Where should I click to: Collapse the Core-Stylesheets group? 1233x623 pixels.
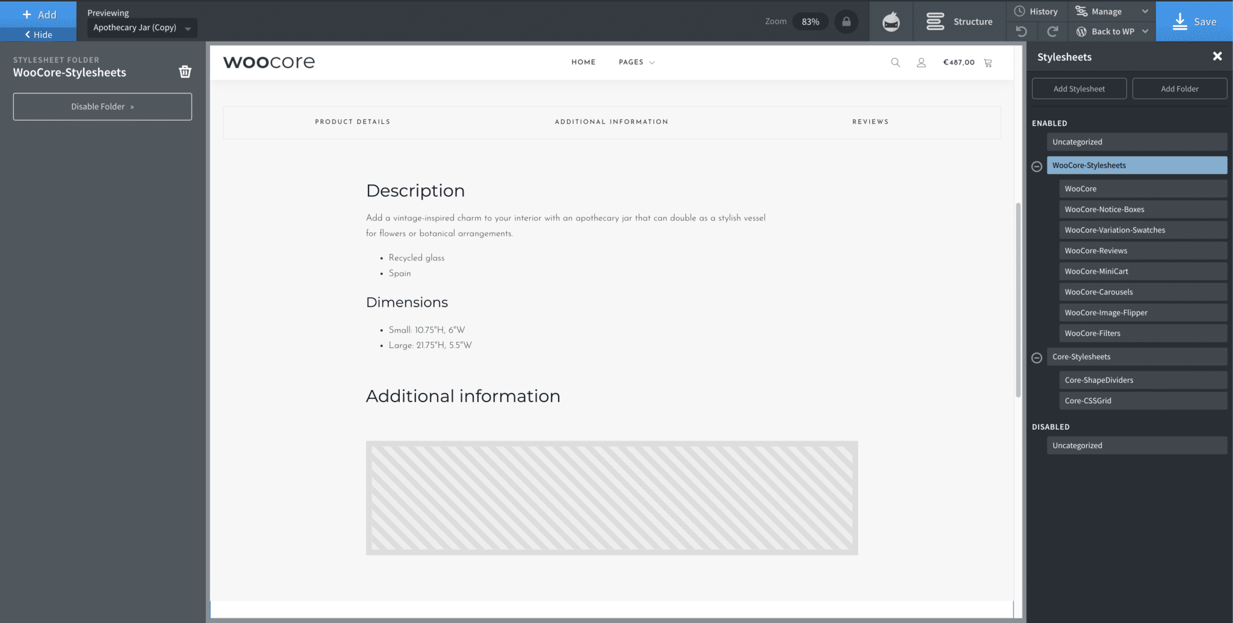tap(1036, 357)
